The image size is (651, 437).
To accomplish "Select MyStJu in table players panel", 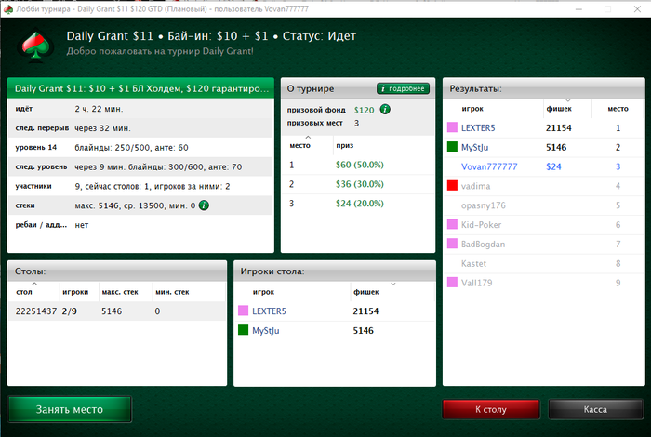I will 335,330.
